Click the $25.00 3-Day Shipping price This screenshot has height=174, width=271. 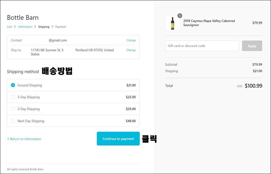(131, 97)
